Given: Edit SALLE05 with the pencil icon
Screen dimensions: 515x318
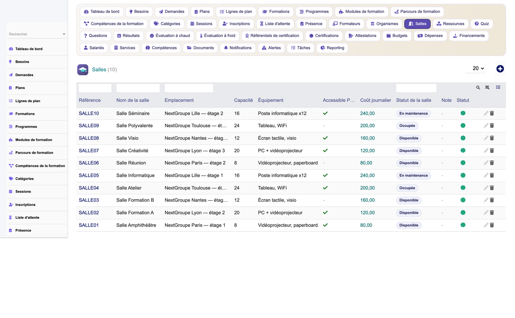Looking at the screenshot, I should [486, 175].
